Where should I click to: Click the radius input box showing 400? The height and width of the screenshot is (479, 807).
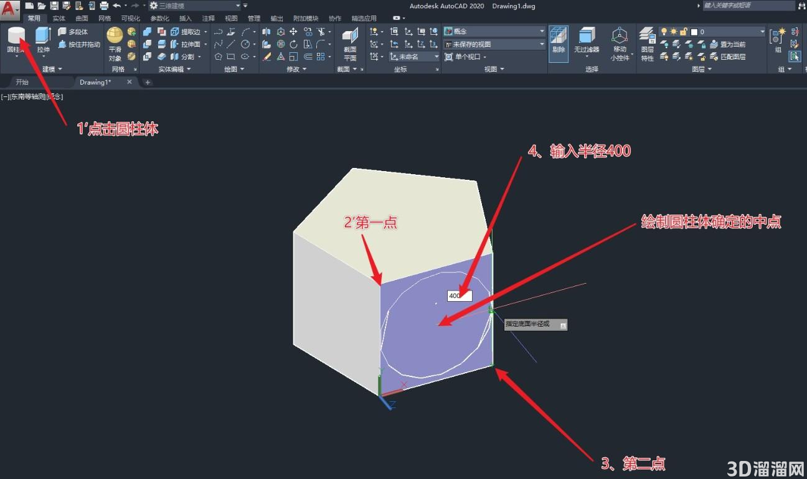pos(460,295)
